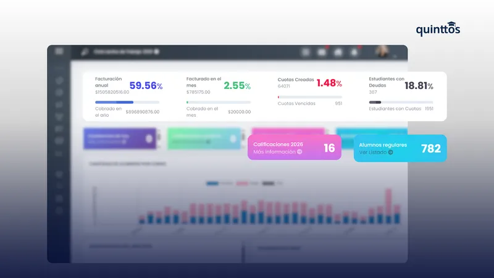This screenshot has height=278, width=494.
Task: Click the Estudiantes con Cuotas count 1951
Action: [x=429, y=109]
